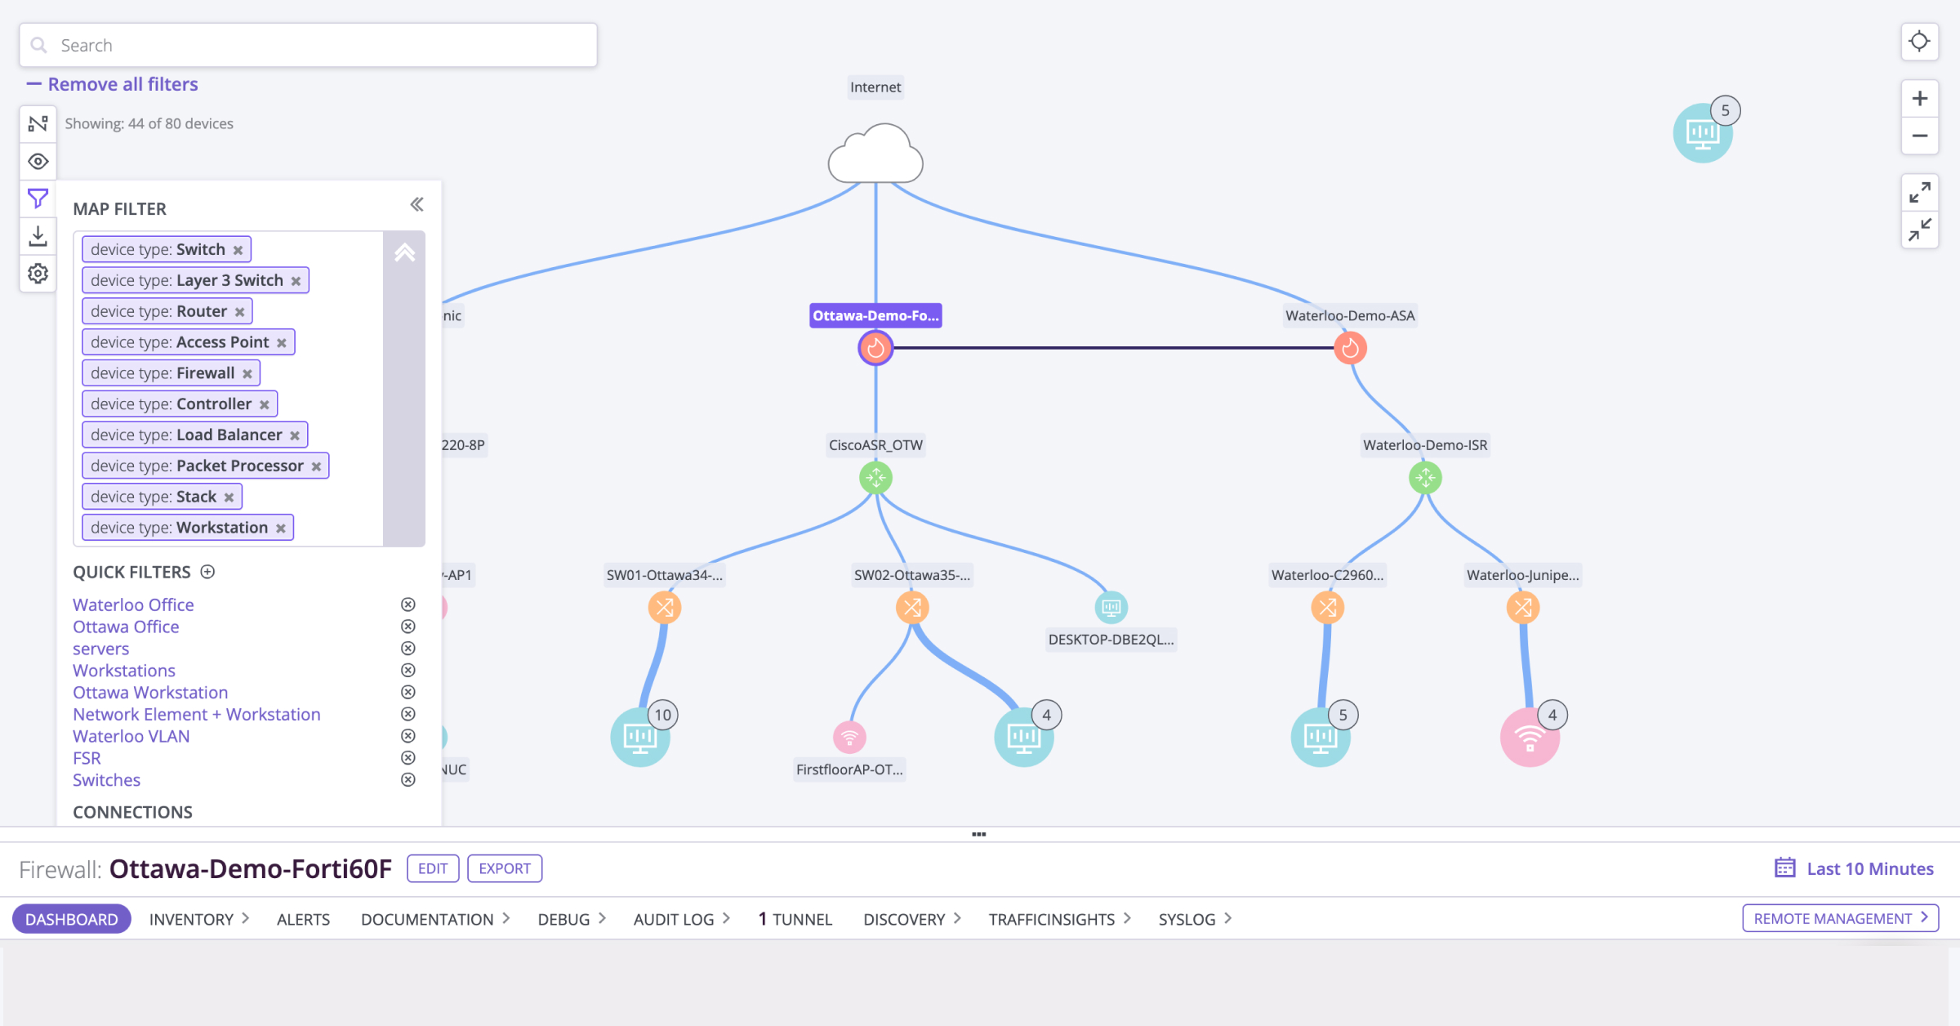Apply the Switches quick filter
This screenshot has height=1026, width=1960.
click(106, 780)
